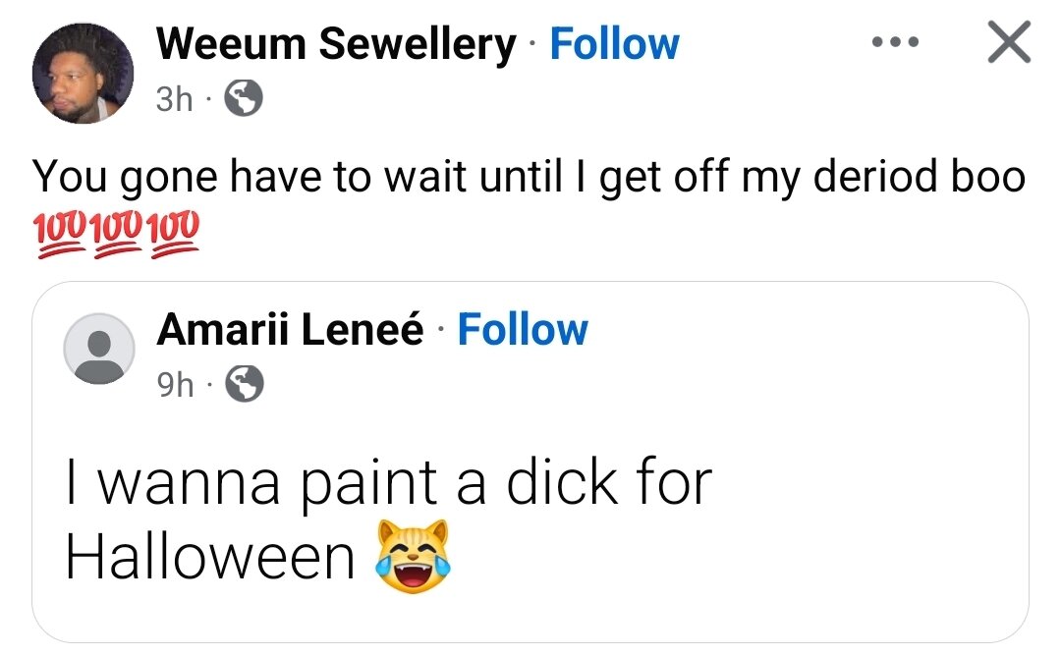The height and width of the screenshot is (656, 1061).
Task: Close the post with the X icon
Action: pyautogui.click(x=1007, y=44)
